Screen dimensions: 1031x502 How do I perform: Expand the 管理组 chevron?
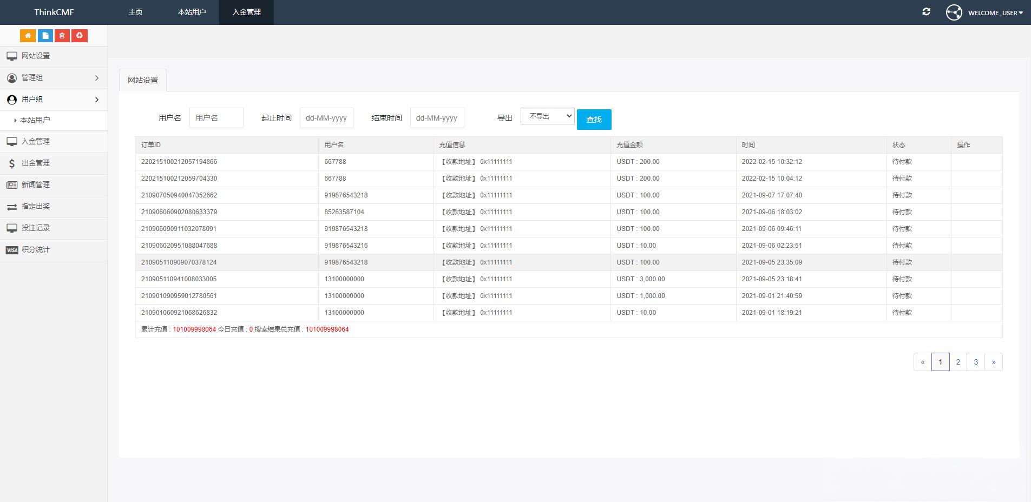pyautogui.click(x=97, y=78)
